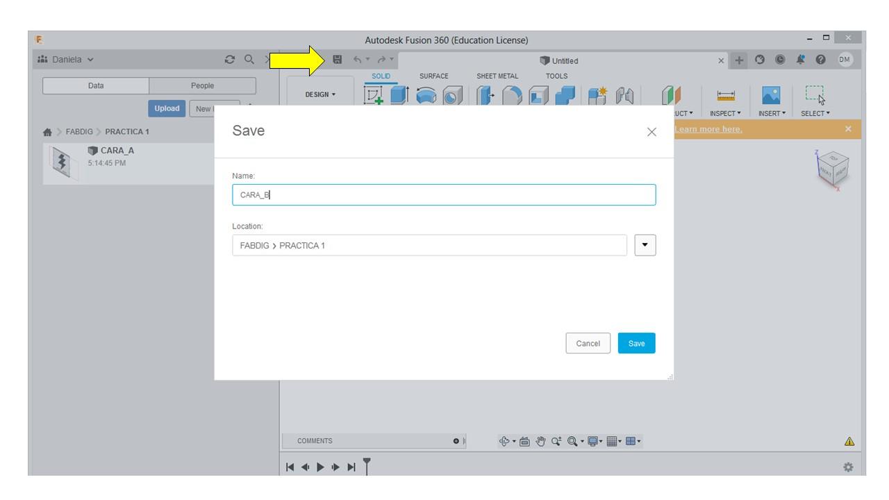Click the Undo arrow

(x=358, y=61)
